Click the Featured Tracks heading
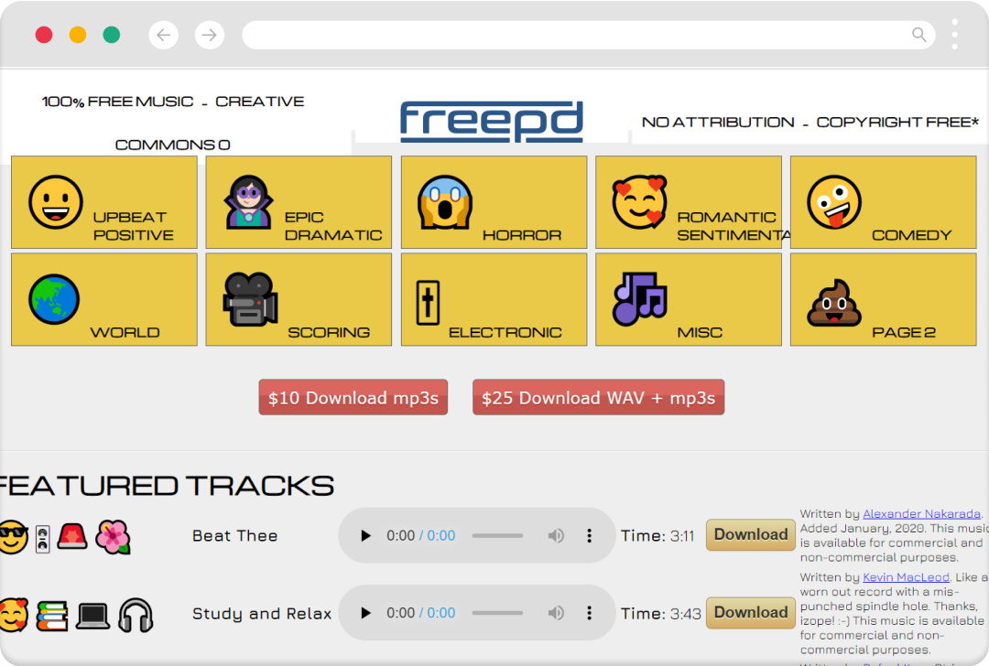The height and width of the screenshot is (666, 989). tap(167, 486)
